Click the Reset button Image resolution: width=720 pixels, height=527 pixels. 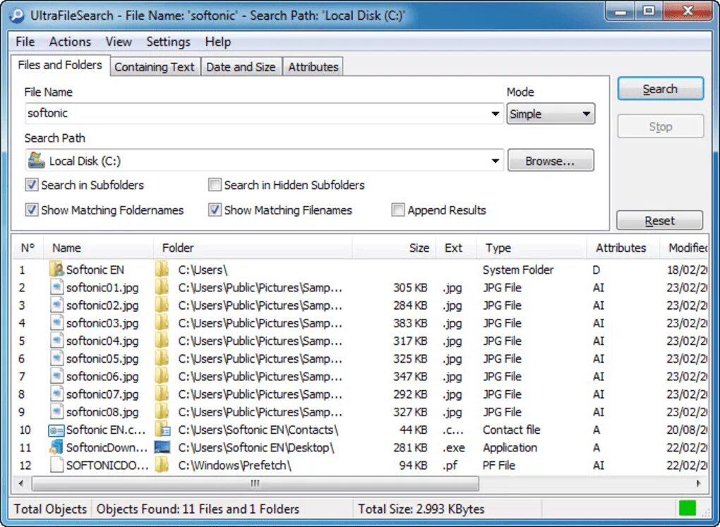[659, 221]
